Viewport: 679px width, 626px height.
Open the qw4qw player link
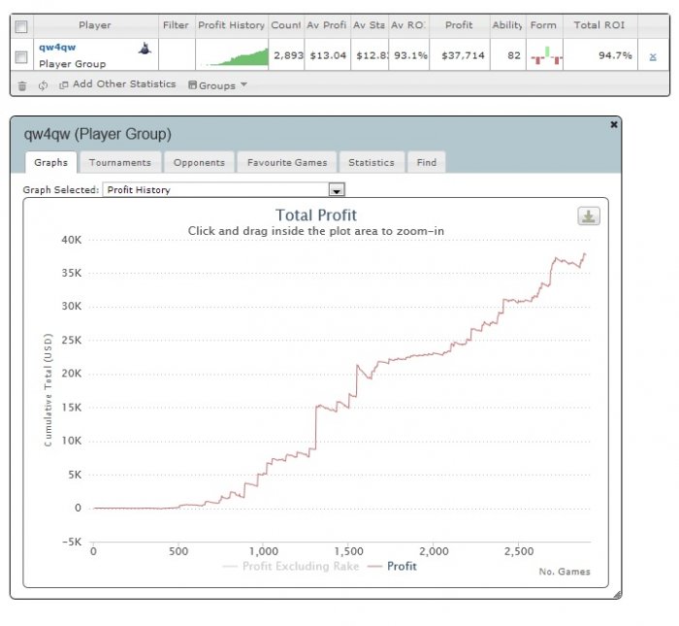tap(57, 48)
